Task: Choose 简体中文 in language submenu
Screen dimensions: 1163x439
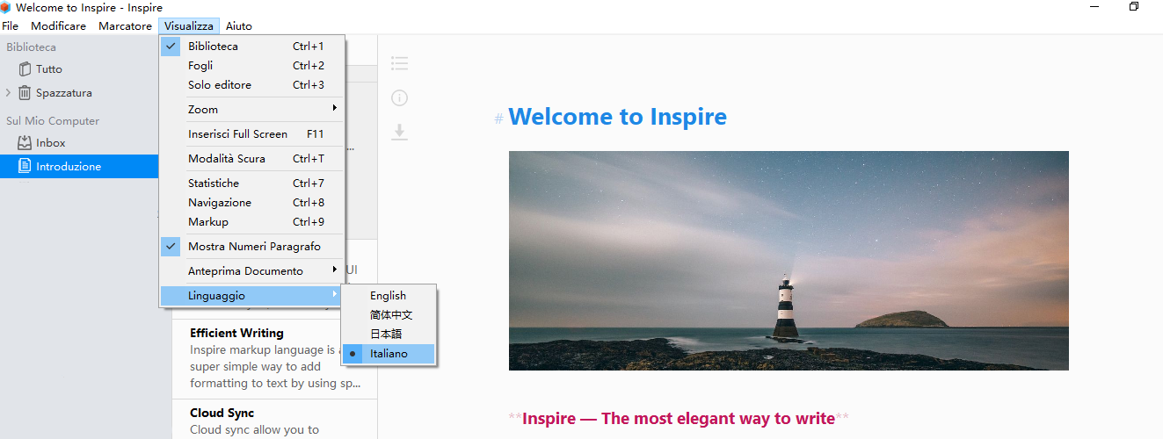Action: (x=389, y=314)
